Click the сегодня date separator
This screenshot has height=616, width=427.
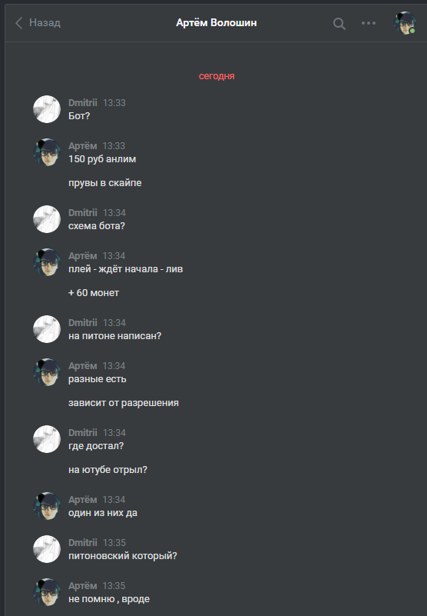coord(217,76)
